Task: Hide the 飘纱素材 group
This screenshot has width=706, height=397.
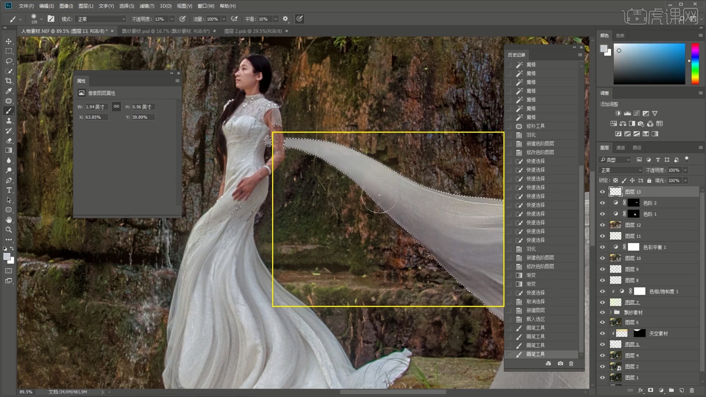Action: (x=602, y=312)
